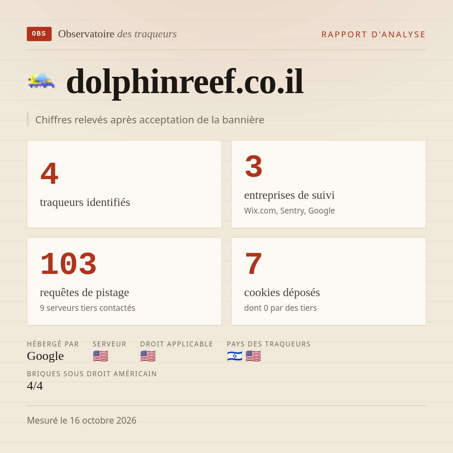Click the 103 requêtes de pistage card

tap(124, 281)
